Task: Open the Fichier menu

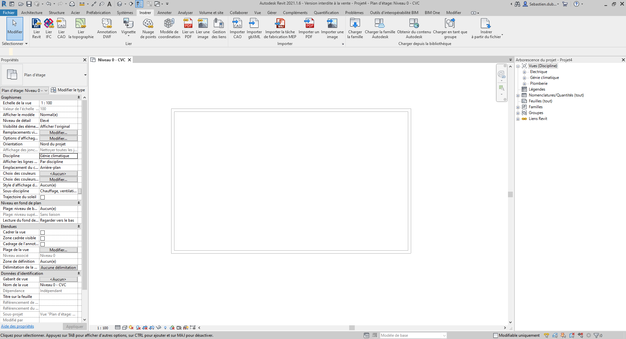Action: point(8,13)
